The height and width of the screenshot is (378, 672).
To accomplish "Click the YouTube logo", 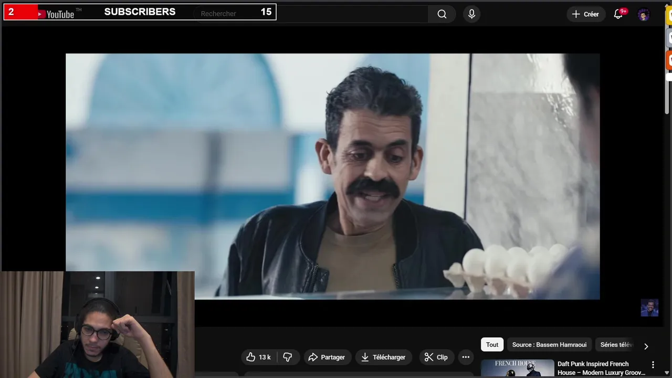I will [56, 14].
